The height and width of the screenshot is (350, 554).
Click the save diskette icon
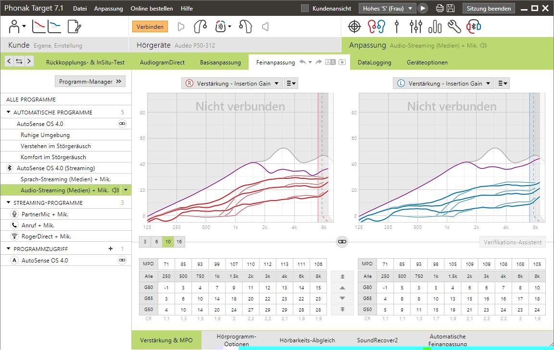click(x=451, y=9)
